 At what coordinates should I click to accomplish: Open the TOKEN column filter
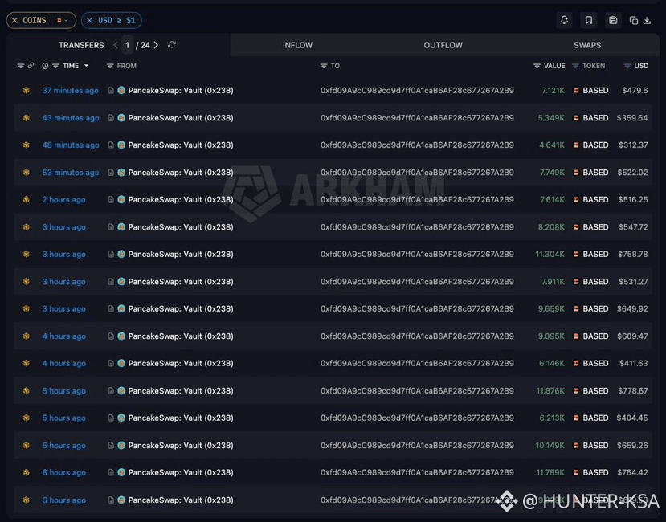point(575,66)
